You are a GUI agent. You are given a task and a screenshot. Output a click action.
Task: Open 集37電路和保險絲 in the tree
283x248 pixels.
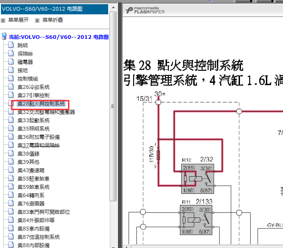click(x=38, y=145)
